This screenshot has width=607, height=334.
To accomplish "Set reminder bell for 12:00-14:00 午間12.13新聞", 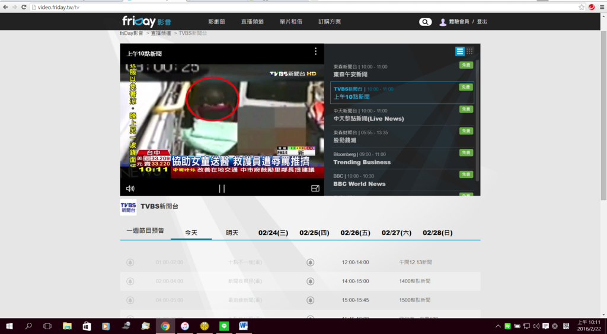I will point(310,262).
